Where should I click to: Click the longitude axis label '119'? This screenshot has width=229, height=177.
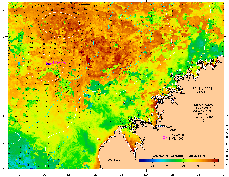18,174
